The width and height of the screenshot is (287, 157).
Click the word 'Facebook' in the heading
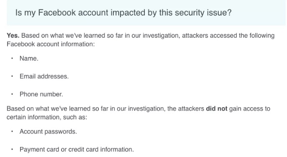pyautogui.click(x=57, y=13)
